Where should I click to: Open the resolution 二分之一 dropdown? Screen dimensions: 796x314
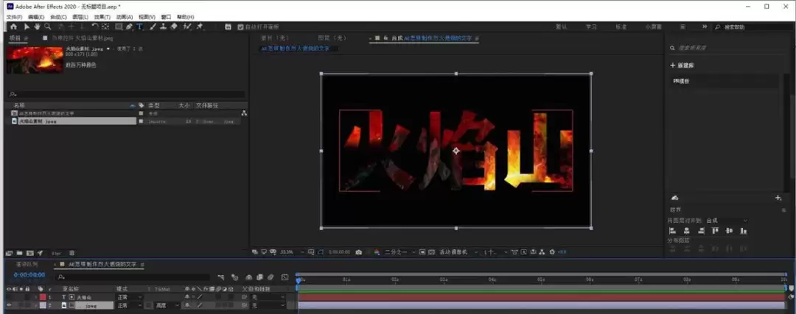[x=400, y=251]
